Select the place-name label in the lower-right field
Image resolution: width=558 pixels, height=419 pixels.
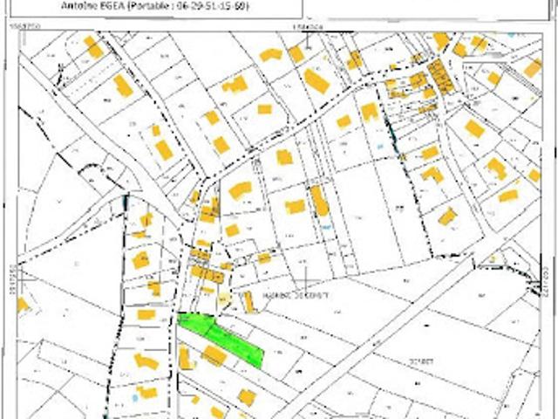(x=421, y=361)
